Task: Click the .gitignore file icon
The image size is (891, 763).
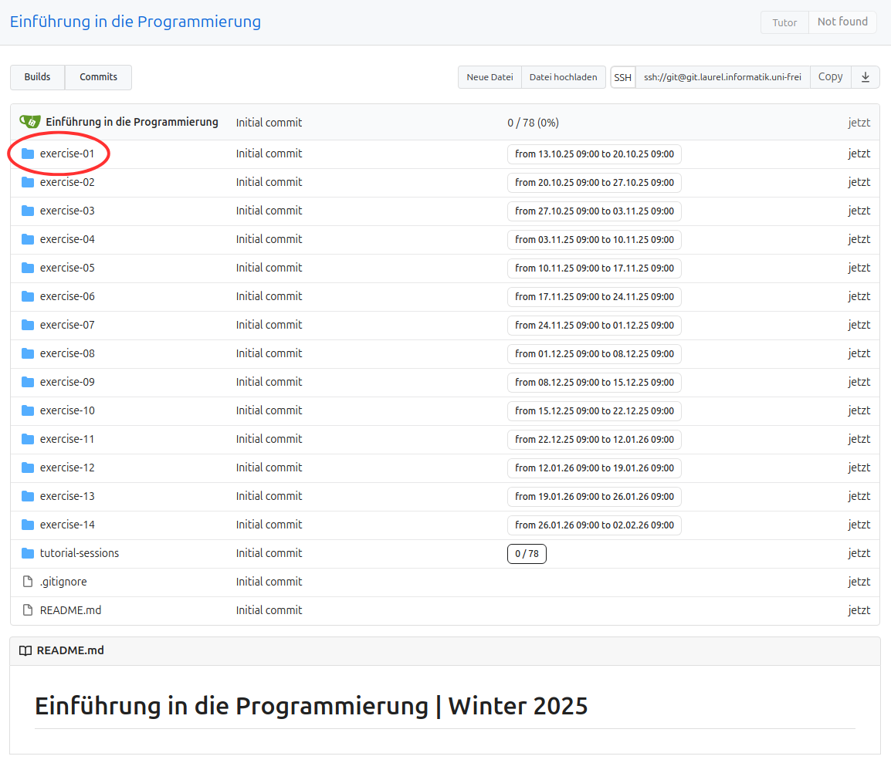Action: [28, 582]
